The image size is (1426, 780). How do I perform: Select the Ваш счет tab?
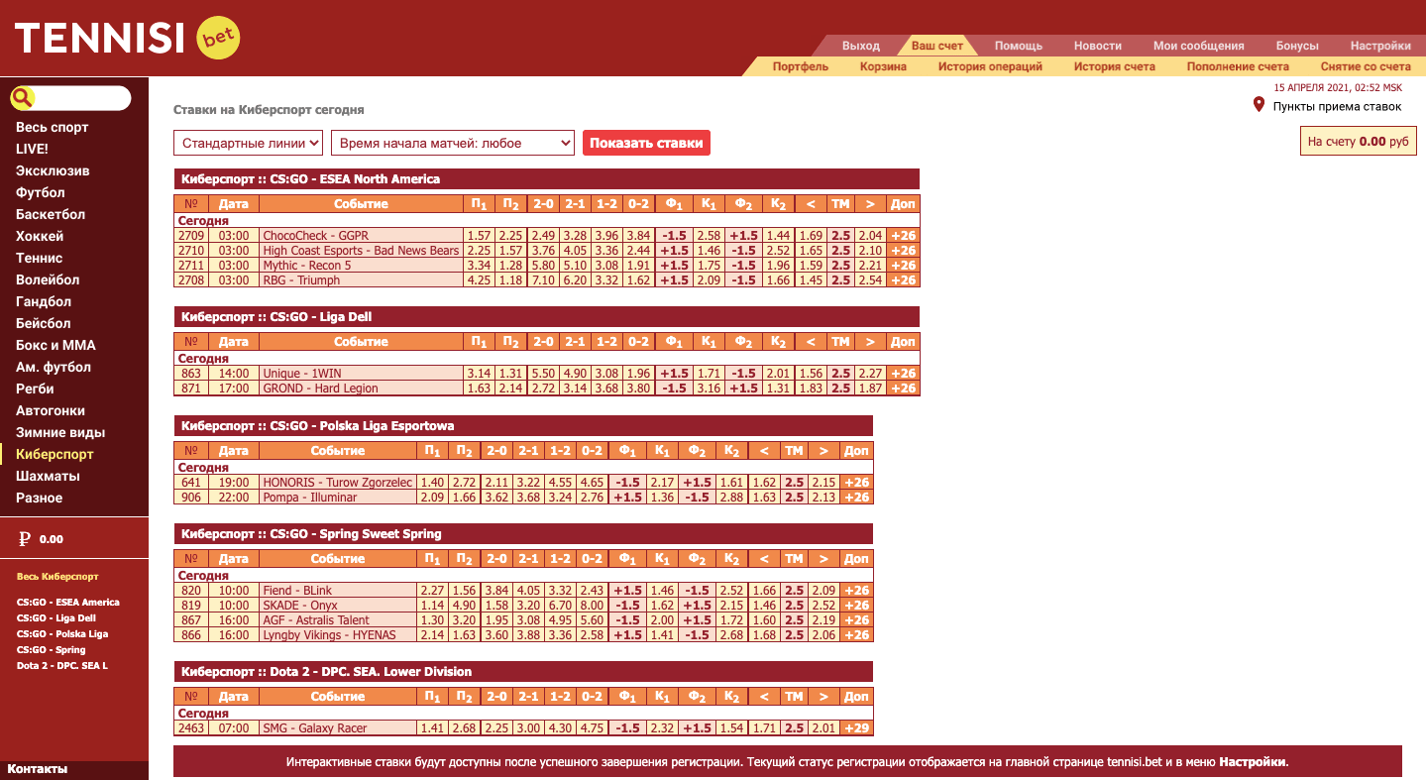[x=937, y=46]
